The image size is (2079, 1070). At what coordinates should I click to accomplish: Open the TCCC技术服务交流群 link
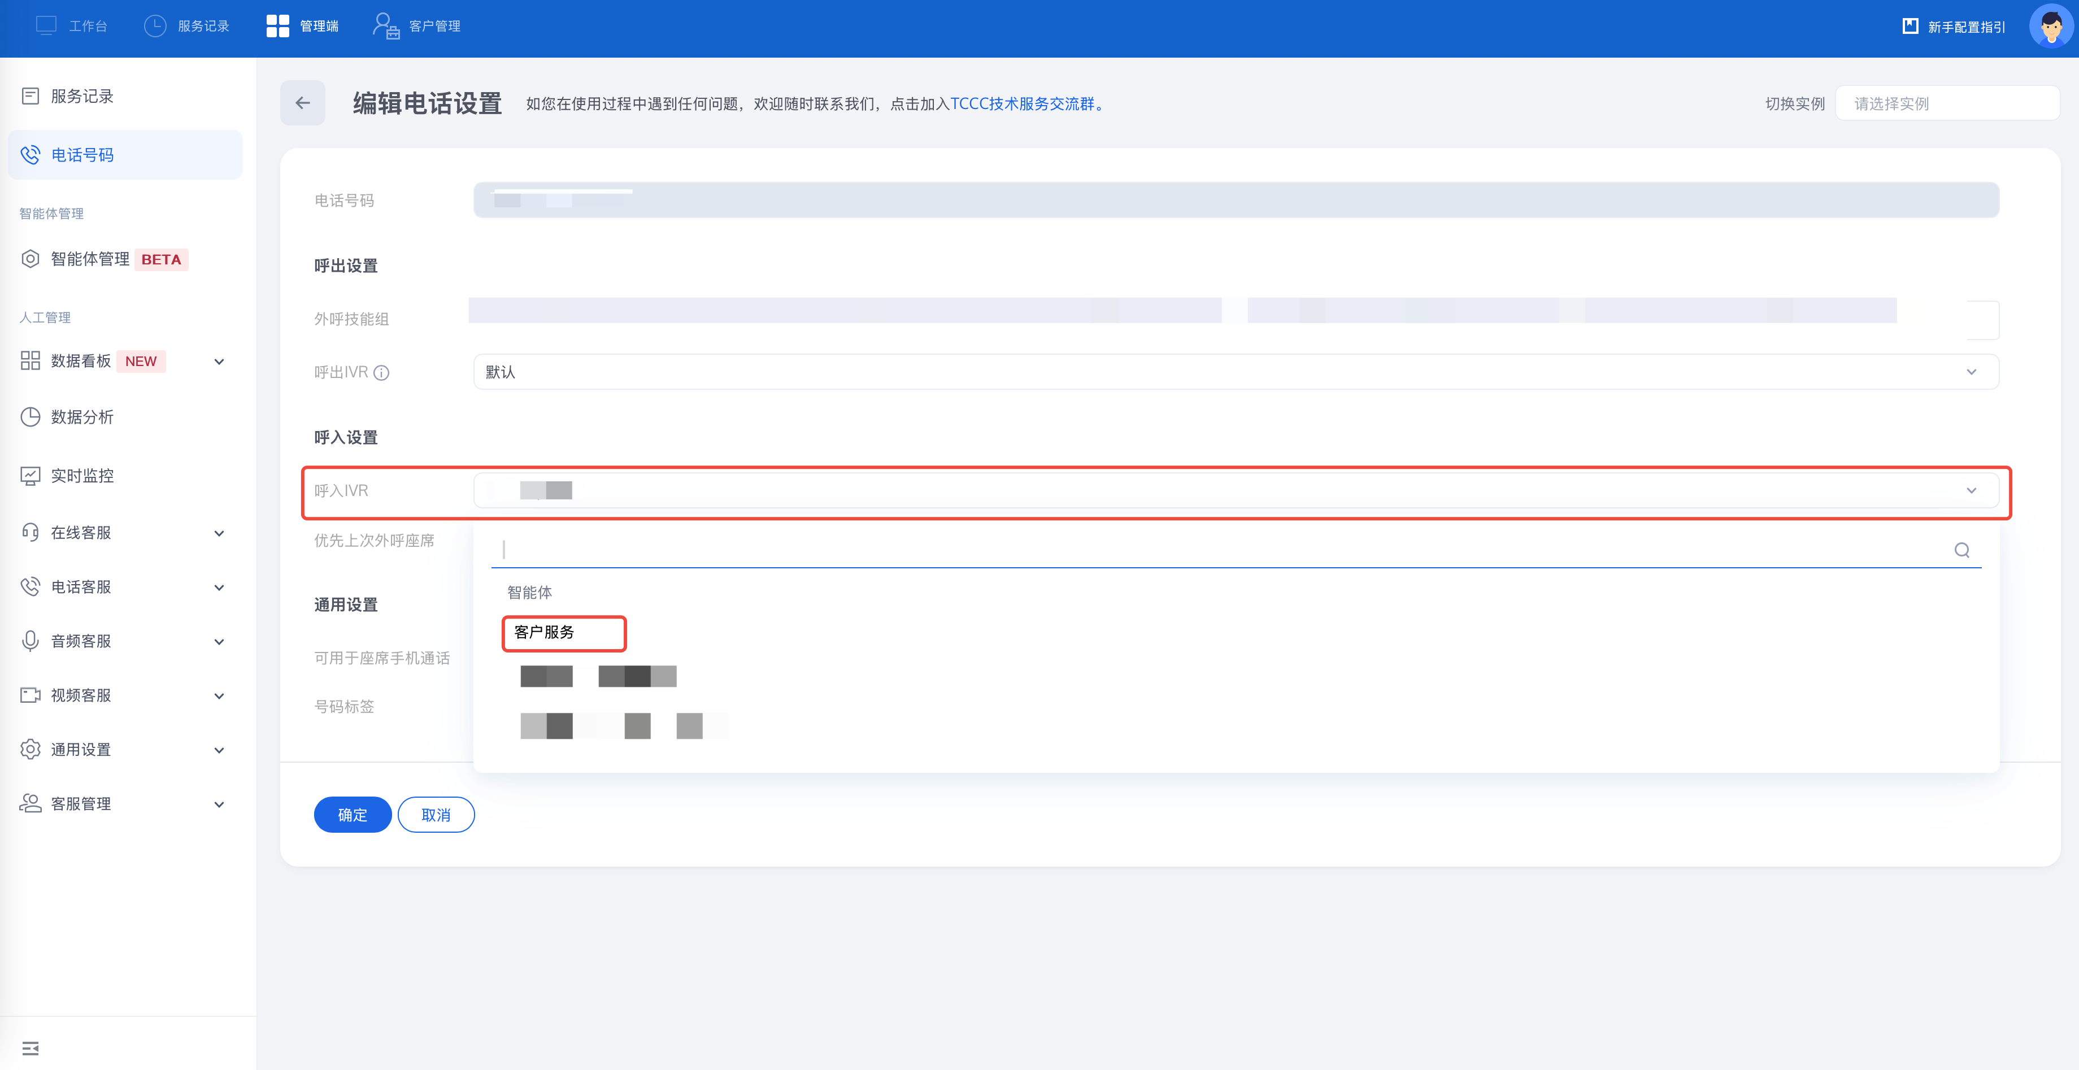point(1023,103)
